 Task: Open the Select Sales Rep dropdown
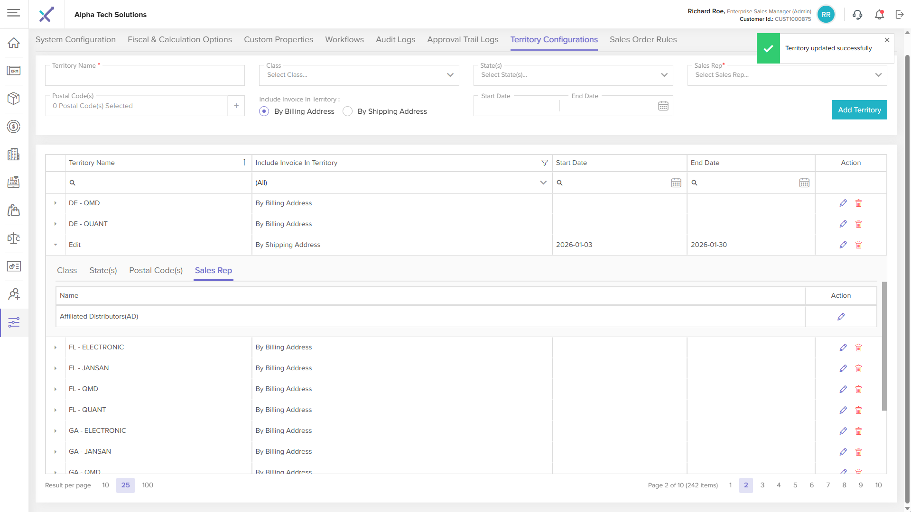(x=787, y=75)
